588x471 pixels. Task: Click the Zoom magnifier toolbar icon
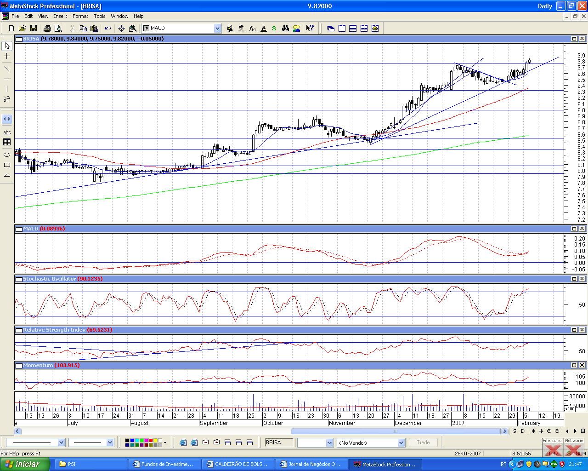[133, 29]
